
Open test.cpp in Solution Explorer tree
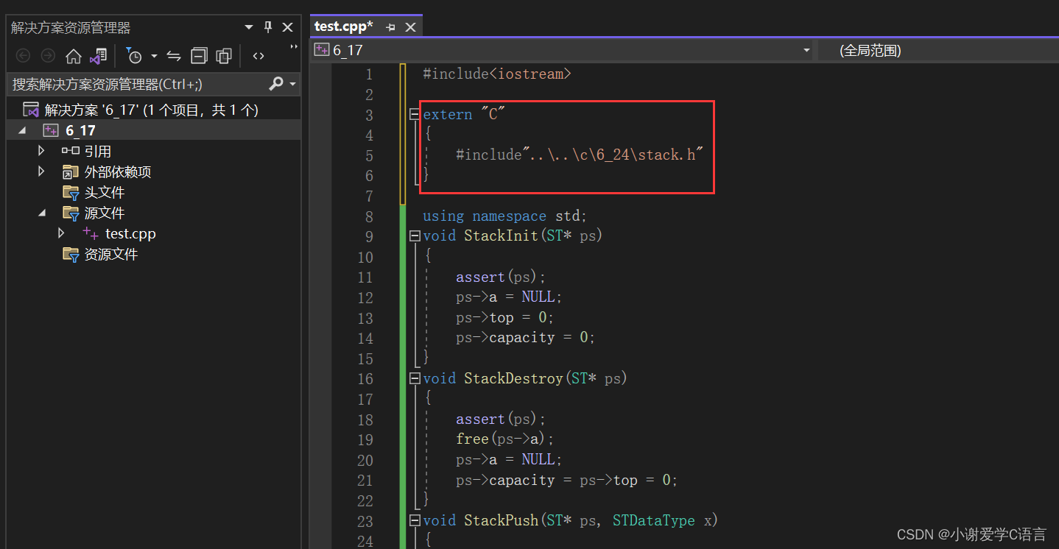(x=130, y=233)
